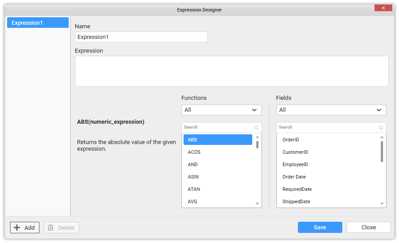The width and height of the screenshot is (399, 243).
Task: Save the expression
Action: [320, 228]
